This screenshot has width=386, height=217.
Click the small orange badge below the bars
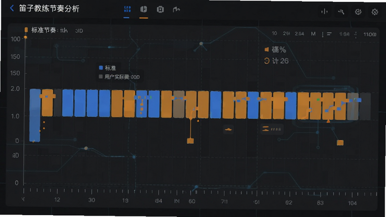pyautogui.click(x=228, y=129)
